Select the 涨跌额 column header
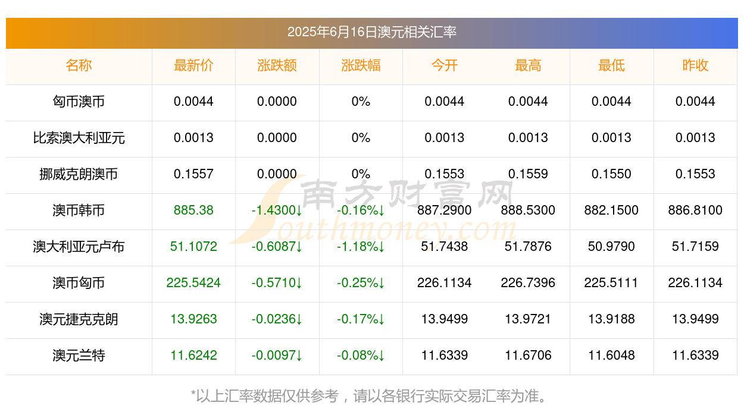This screenshot has height=415, width=744. 277,65
